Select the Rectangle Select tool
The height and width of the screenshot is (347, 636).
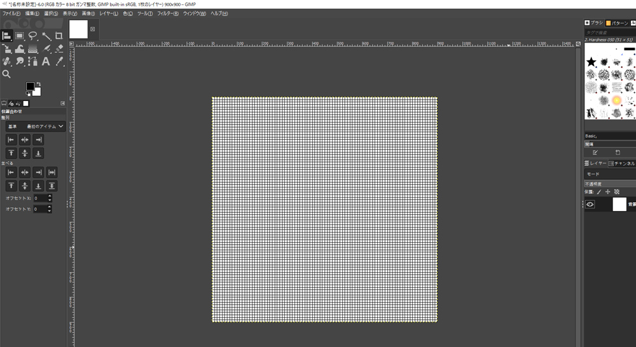20,36
